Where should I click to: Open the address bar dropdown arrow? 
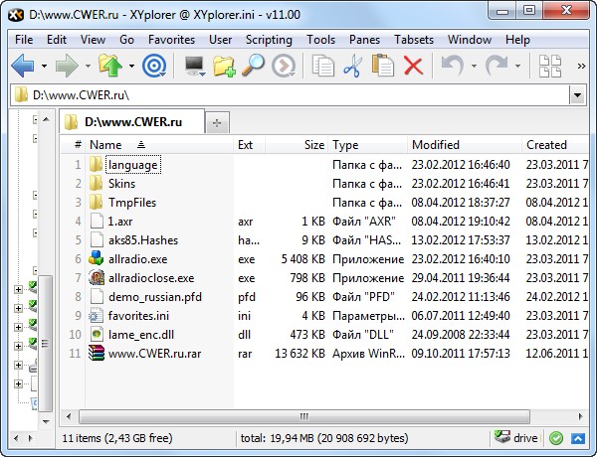tap(576, 95)
